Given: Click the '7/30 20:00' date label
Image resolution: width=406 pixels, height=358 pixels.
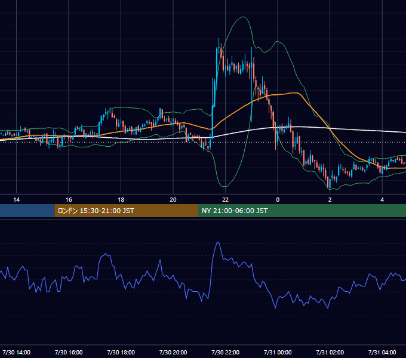Looking at the screenshot, I should [x=173, y=352].
